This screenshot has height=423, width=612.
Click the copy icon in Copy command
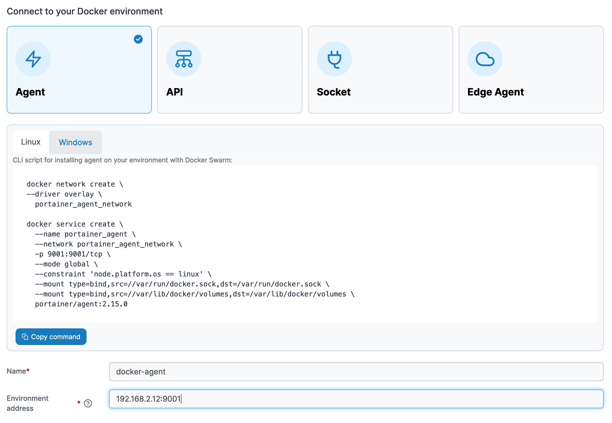(25, 337)
